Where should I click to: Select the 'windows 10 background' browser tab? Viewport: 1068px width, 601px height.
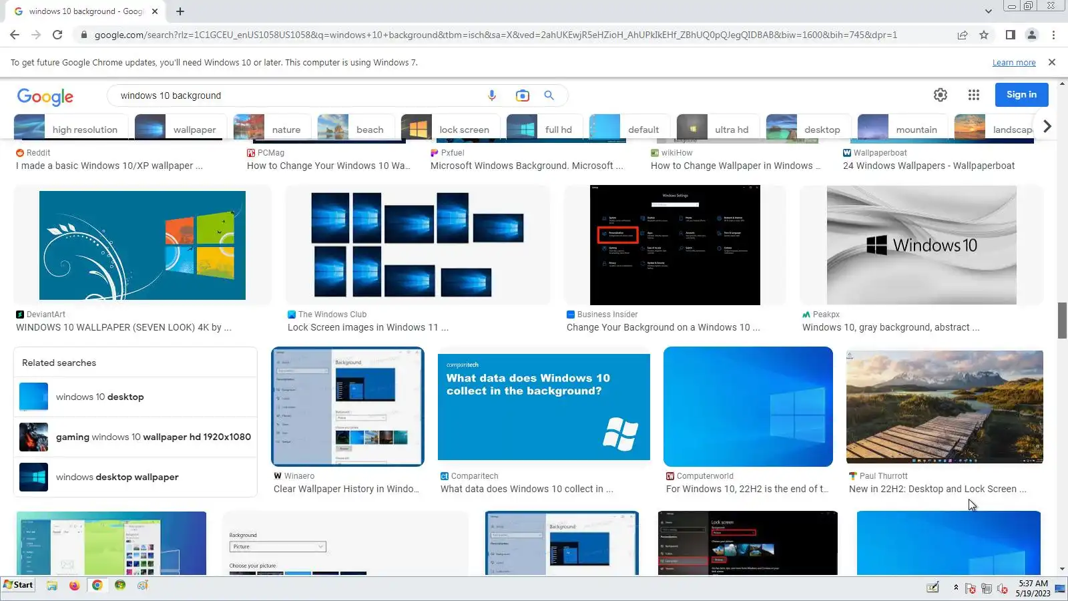point(87,11)
